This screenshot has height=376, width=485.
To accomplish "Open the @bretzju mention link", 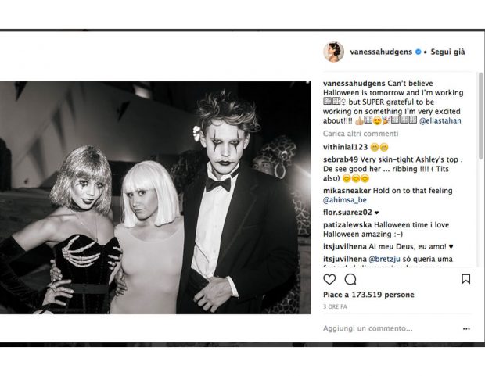I will (384, 259).
